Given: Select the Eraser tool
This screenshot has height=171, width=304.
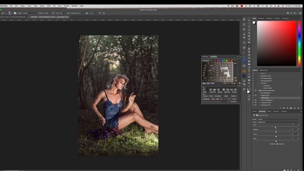Looking at the screenshot, I should 249,55.
